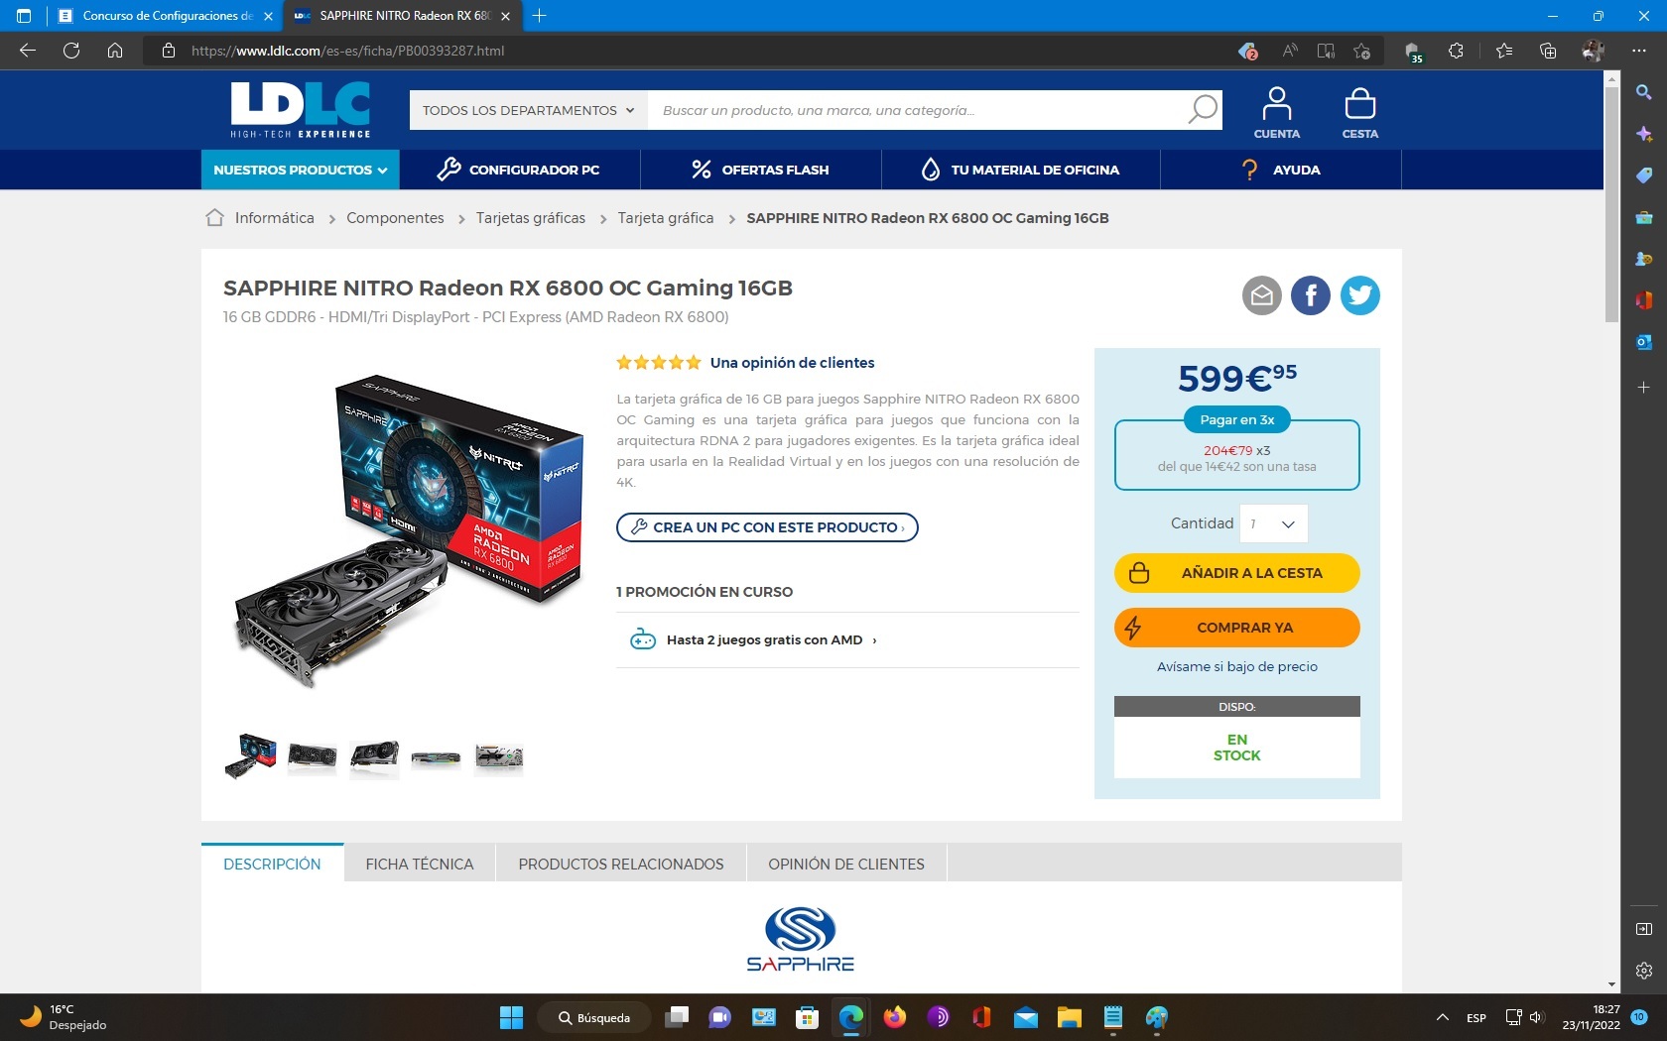Open the Cantidad quantity dropdown

[x=1274, y=523]
